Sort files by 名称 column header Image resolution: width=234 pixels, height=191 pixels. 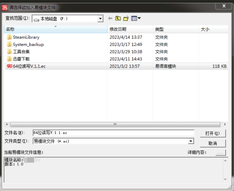pyautogui.click(x=56, y=29)
